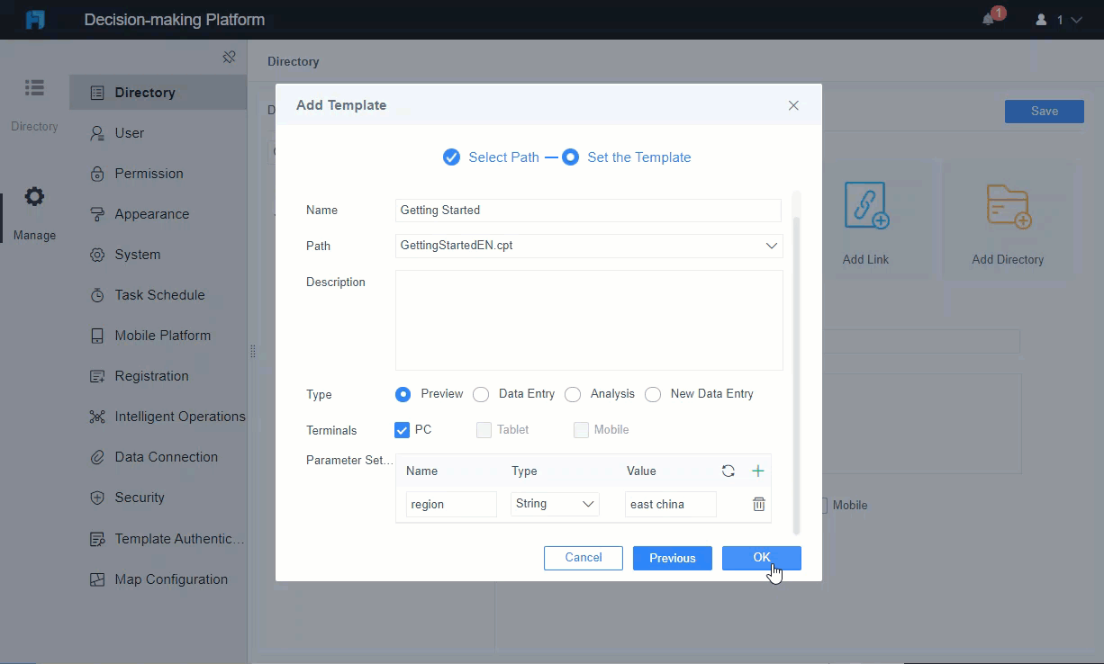Open the Mobile Platform menu item
This screenshot has width=1104, height=664.
tap(158, 336)
